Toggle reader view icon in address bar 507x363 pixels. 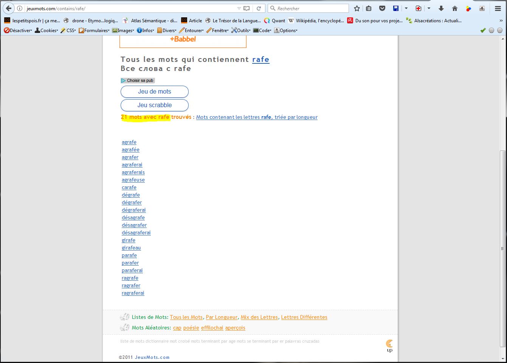pos(247,8)
